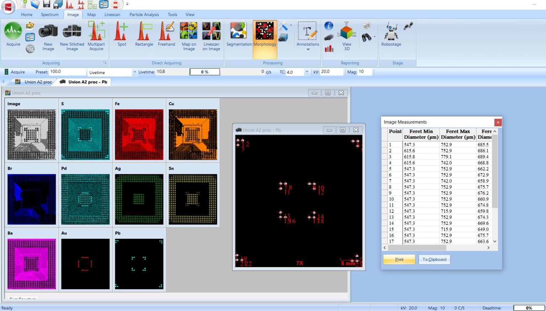The image size is (546, 311).
Task: Switch to the Map ribbon tab
Action: [x=91, y=15]
